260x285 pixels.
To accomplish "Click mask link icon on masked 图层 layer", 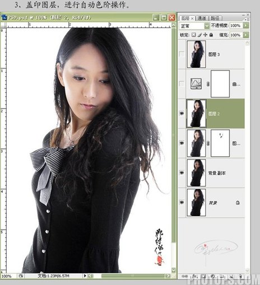I will (208, 143).
